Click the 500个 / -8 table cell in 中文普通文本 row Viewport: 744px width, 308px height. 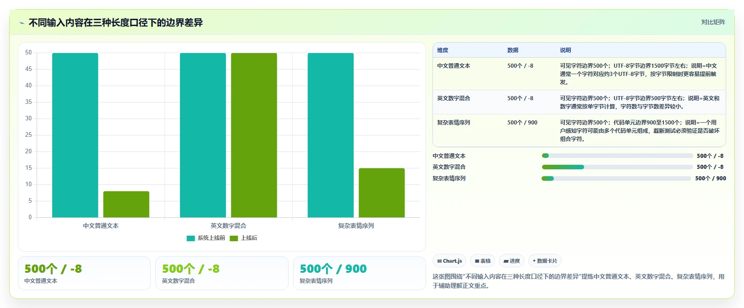pyautogui.click(x=520, y=66)
